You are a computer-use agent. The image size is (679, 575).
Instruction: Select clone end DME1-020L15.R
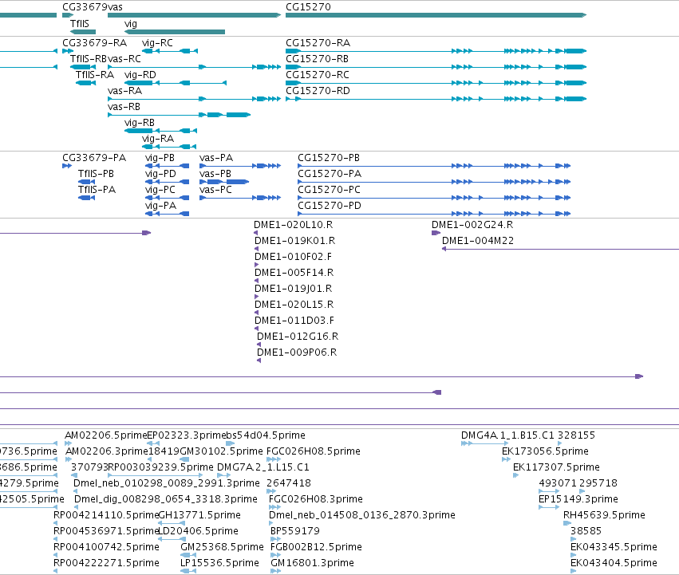294,305
